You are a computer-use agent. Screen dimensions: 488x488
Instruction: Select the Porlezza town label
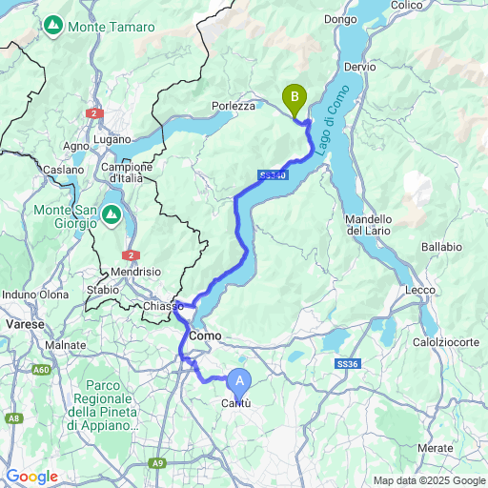click(234, 106)
